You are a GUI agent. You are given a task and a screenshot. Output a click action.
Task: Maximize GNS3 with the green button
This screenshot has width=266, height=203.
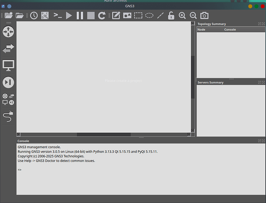click(257, 6)
